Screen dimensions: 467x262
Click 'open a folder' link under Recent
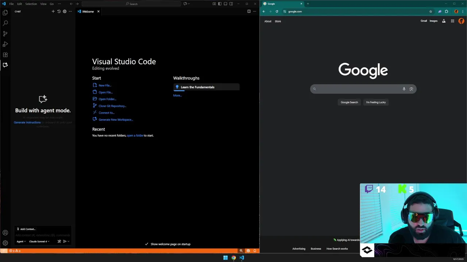tap(135, 135)
